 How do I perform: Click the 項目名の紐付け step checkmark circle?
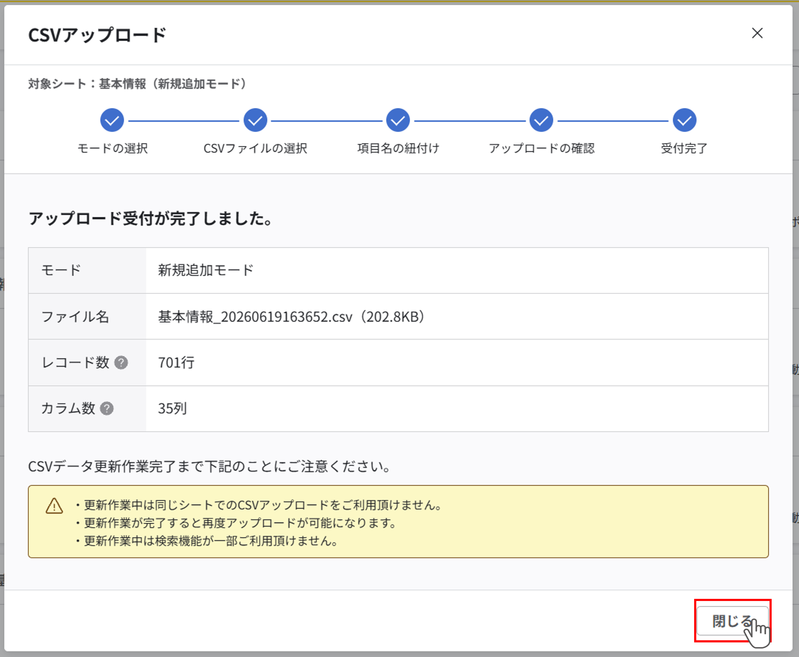[398, 120]
